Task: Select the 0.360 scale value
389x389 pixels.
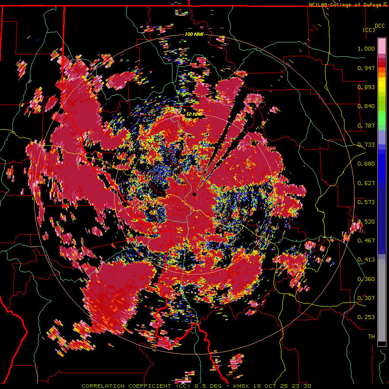Action: click(x=366, y=279)
